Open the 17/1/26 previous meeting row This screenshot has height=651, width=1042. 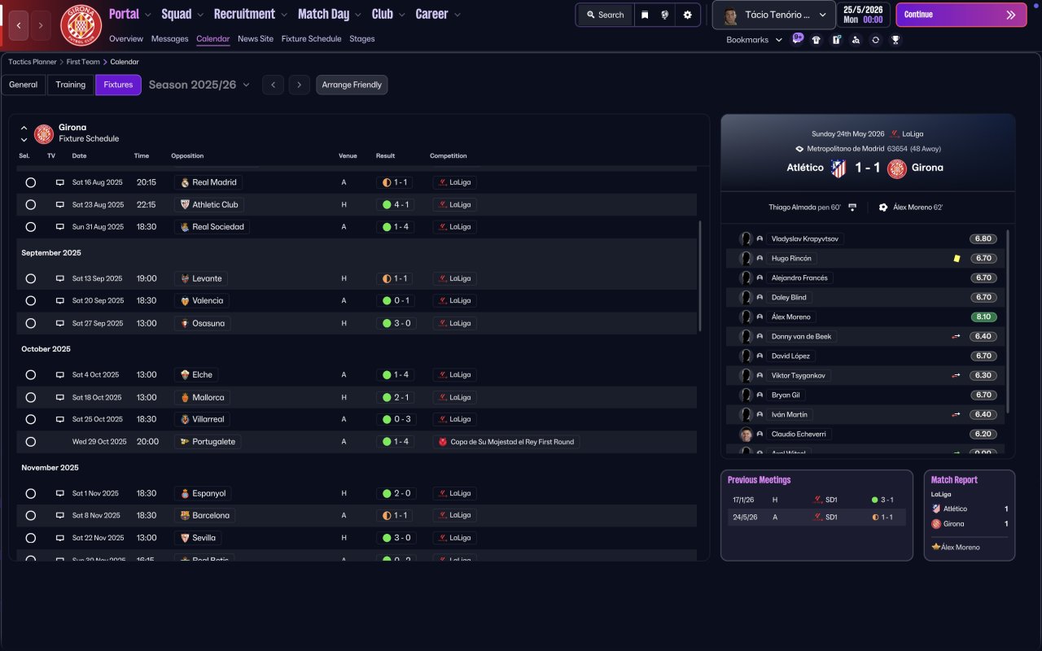point(817,500)
